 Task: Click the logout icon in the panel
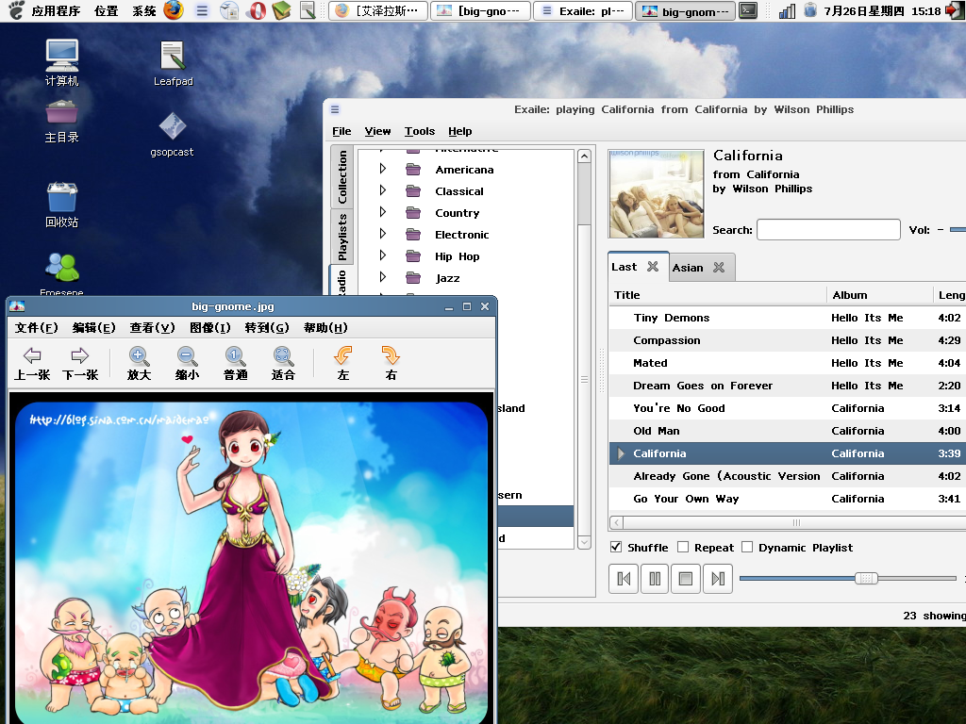pyautogui.click(x=955, y=10)
